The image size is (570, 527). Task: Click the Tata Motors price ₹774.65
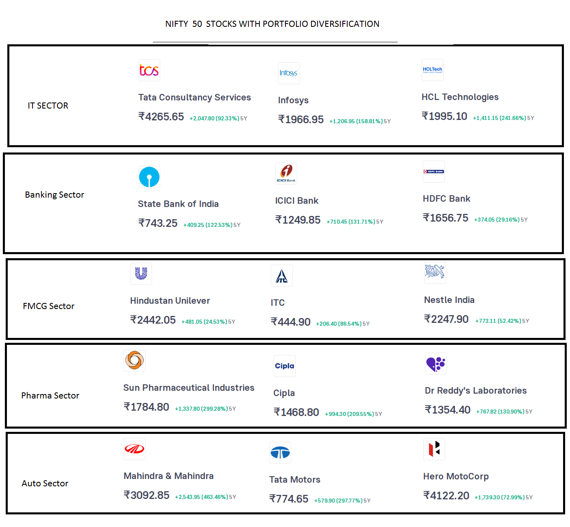click(x=289, y=499)
